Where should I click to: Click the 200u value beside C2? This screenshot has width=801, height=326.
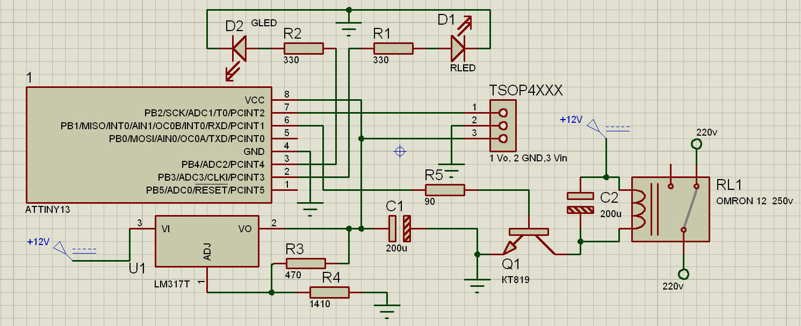(x=611, y=213)
